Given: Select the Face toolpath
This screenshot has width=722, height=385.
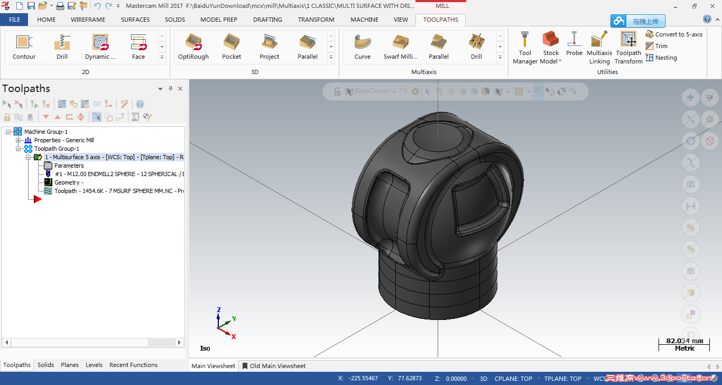Looking at the screenshot, I should pyautogui.click(x=138, y=47).
